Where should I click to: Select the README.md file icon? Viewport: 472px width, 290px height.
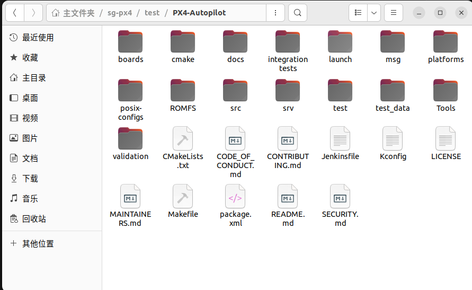click(288, 196)
